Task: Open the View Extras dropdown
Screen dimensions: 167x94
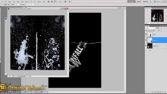Action: (x=56, y=2)
